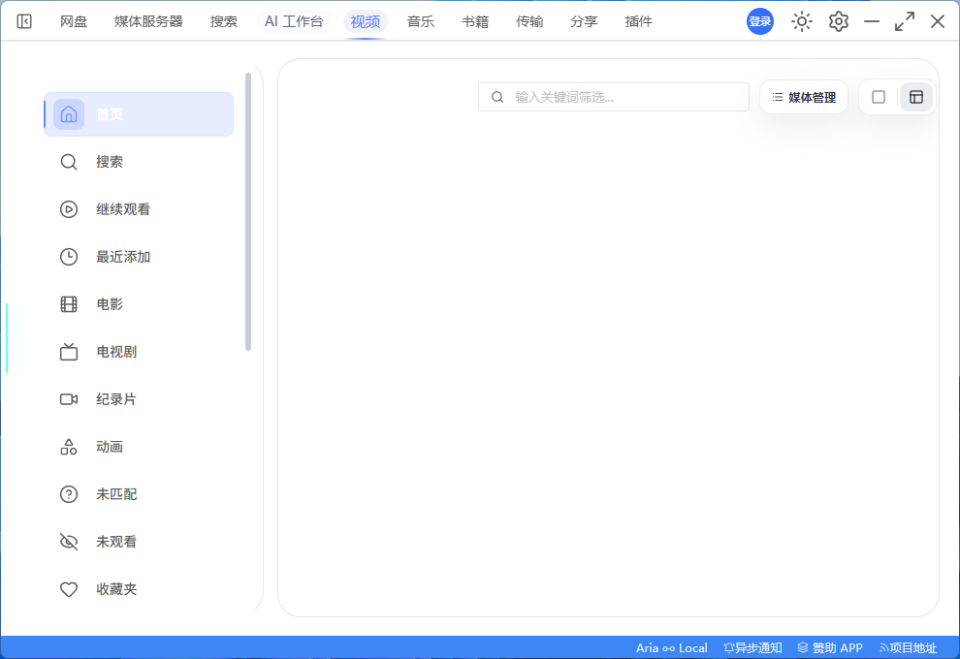Open the 继续观看 play icon item
960x659 pixels.
tap(139, 209)
